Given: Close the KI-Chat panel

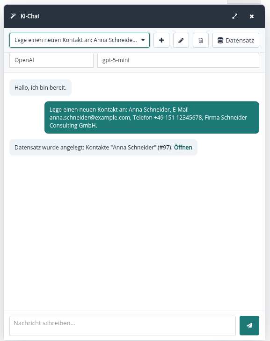Looking at the screenshot, I should click(252, 16).
